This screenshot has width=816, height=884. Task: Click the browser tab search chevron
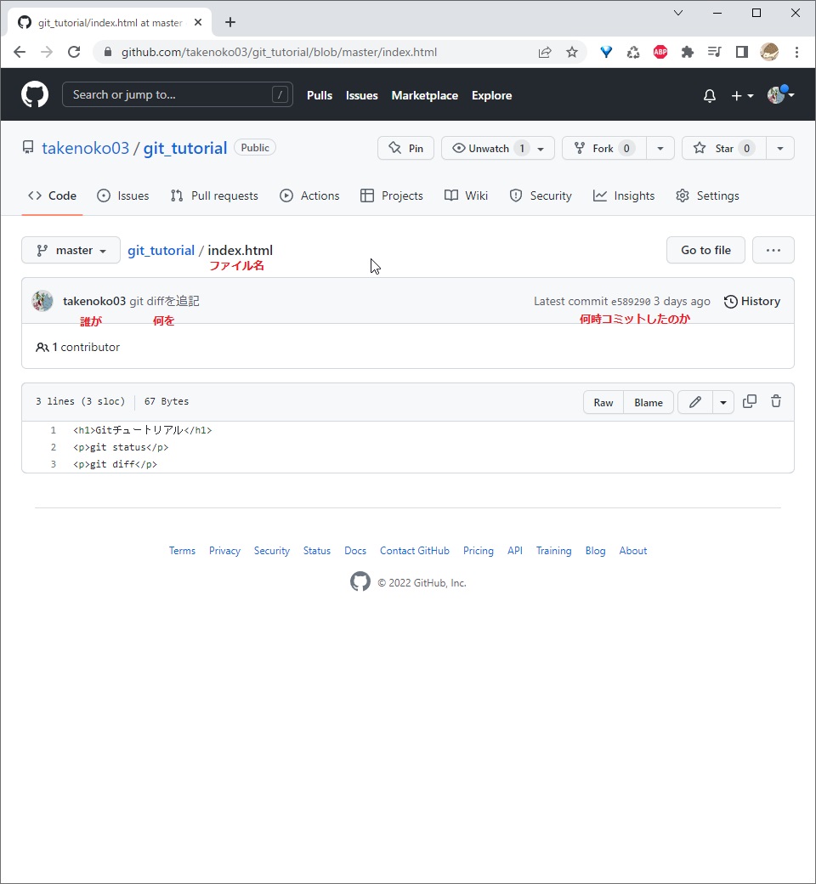tap(678, 13)
